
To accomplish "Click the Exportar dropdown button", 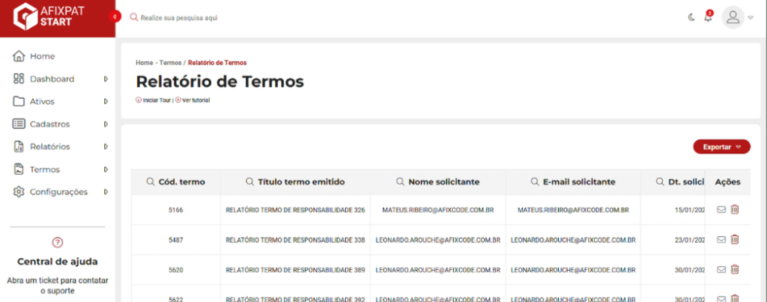I will coord(721,147).
